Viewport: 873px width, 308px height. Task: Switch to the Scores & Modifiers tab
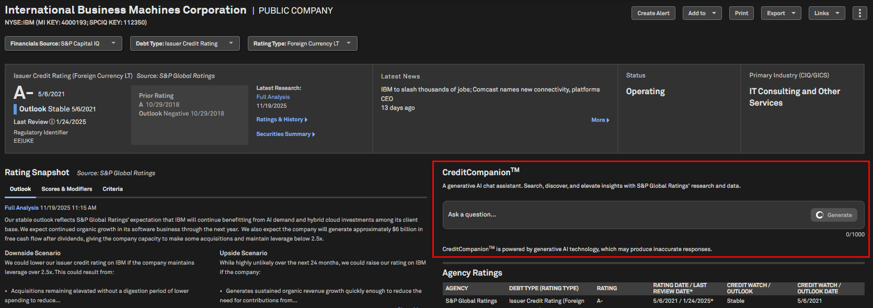click(67, 189)
